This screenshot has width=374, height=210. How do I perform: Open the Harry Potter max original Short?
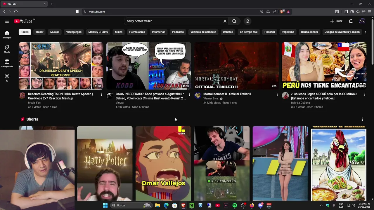(x=105, y=163)
